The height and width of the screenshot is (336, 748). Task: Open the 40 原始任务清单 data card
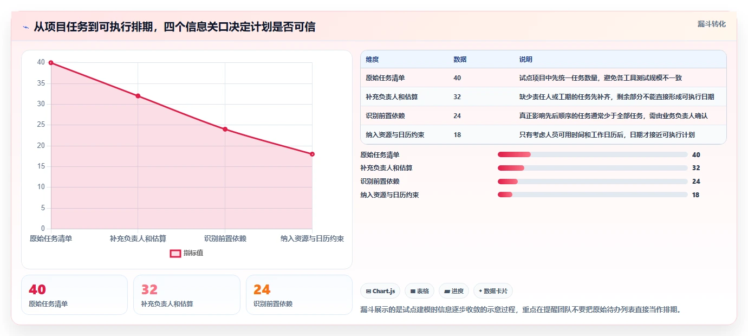74,295
